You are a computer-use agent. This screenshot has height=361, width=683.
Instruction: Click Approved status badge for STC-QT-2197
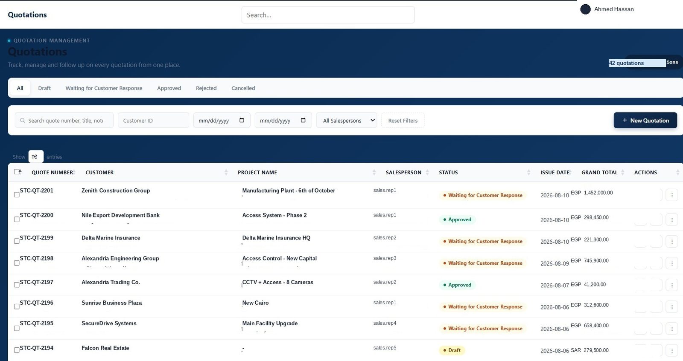point(457,285)
